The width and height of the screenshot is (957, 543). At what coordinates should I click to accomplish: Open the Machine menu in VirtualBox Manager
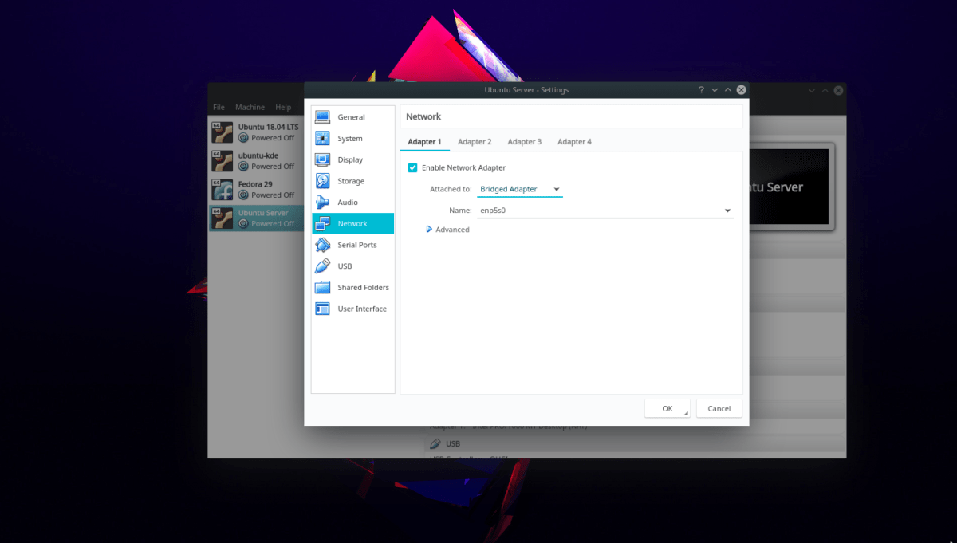click(250, 107)
